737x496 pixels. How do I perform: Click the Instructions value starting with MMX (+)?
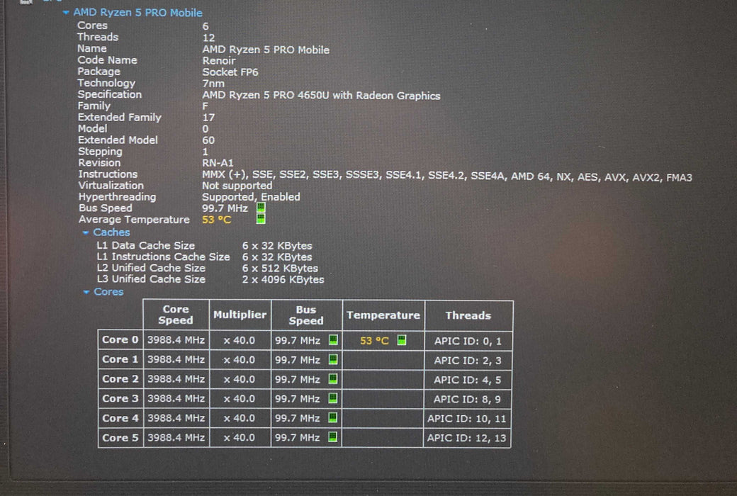(x=447, y=177)
